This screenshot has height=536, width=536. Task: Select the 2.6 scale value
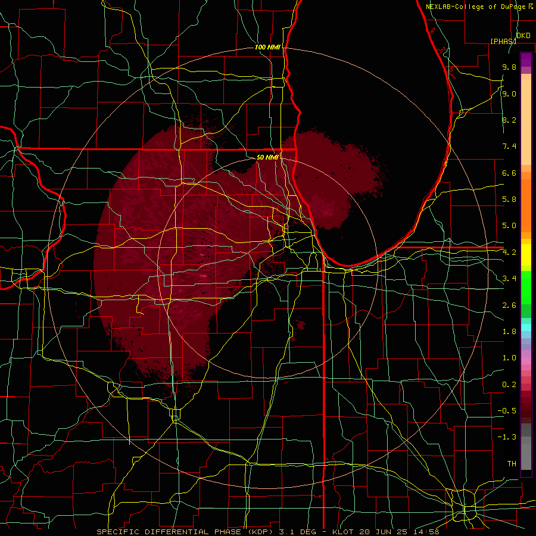coord(509,305)
